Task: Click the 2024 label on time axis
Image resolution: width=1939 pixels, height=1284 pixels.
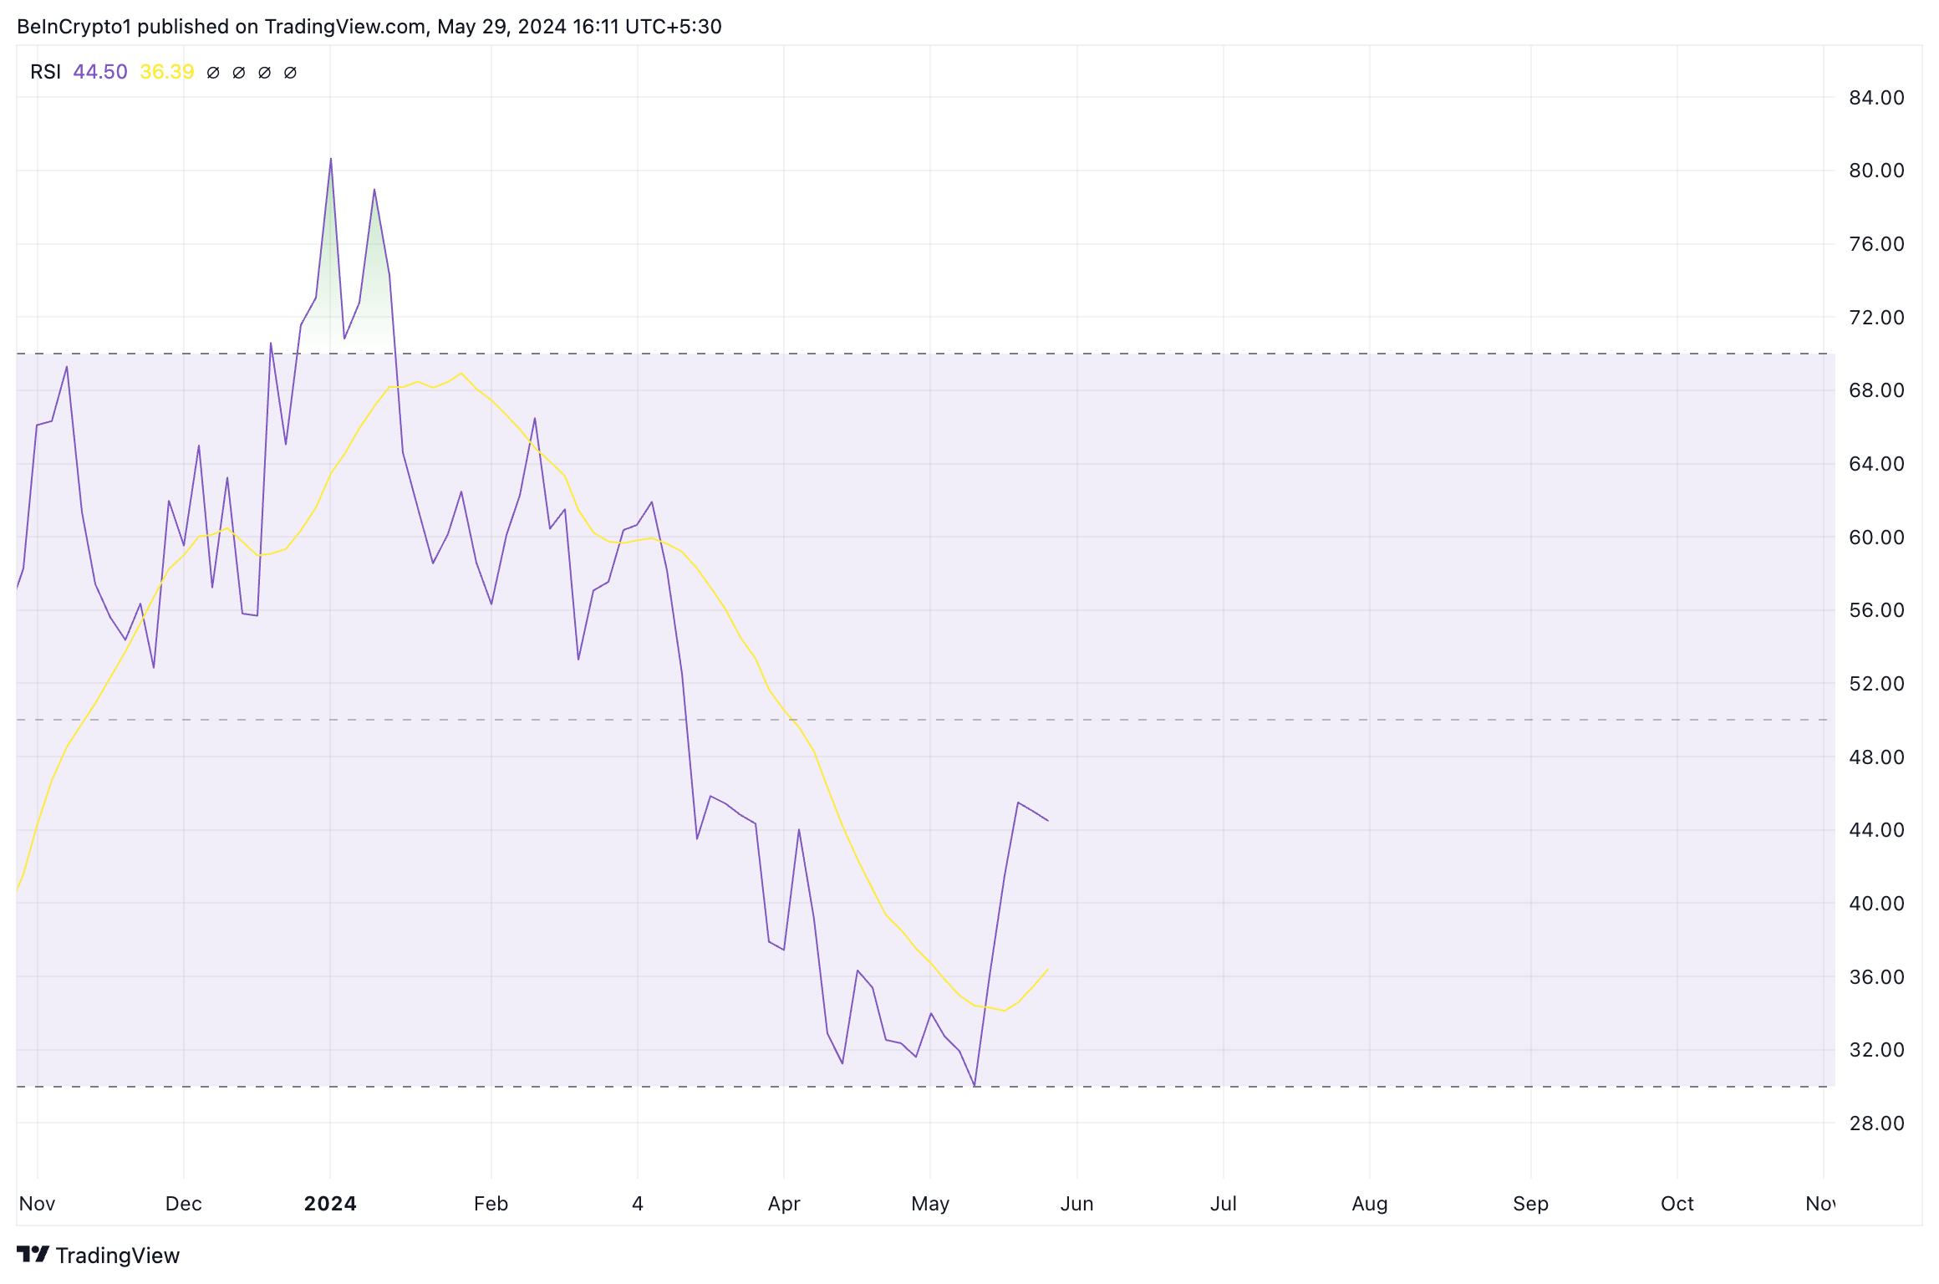Action: point(330,1204)
